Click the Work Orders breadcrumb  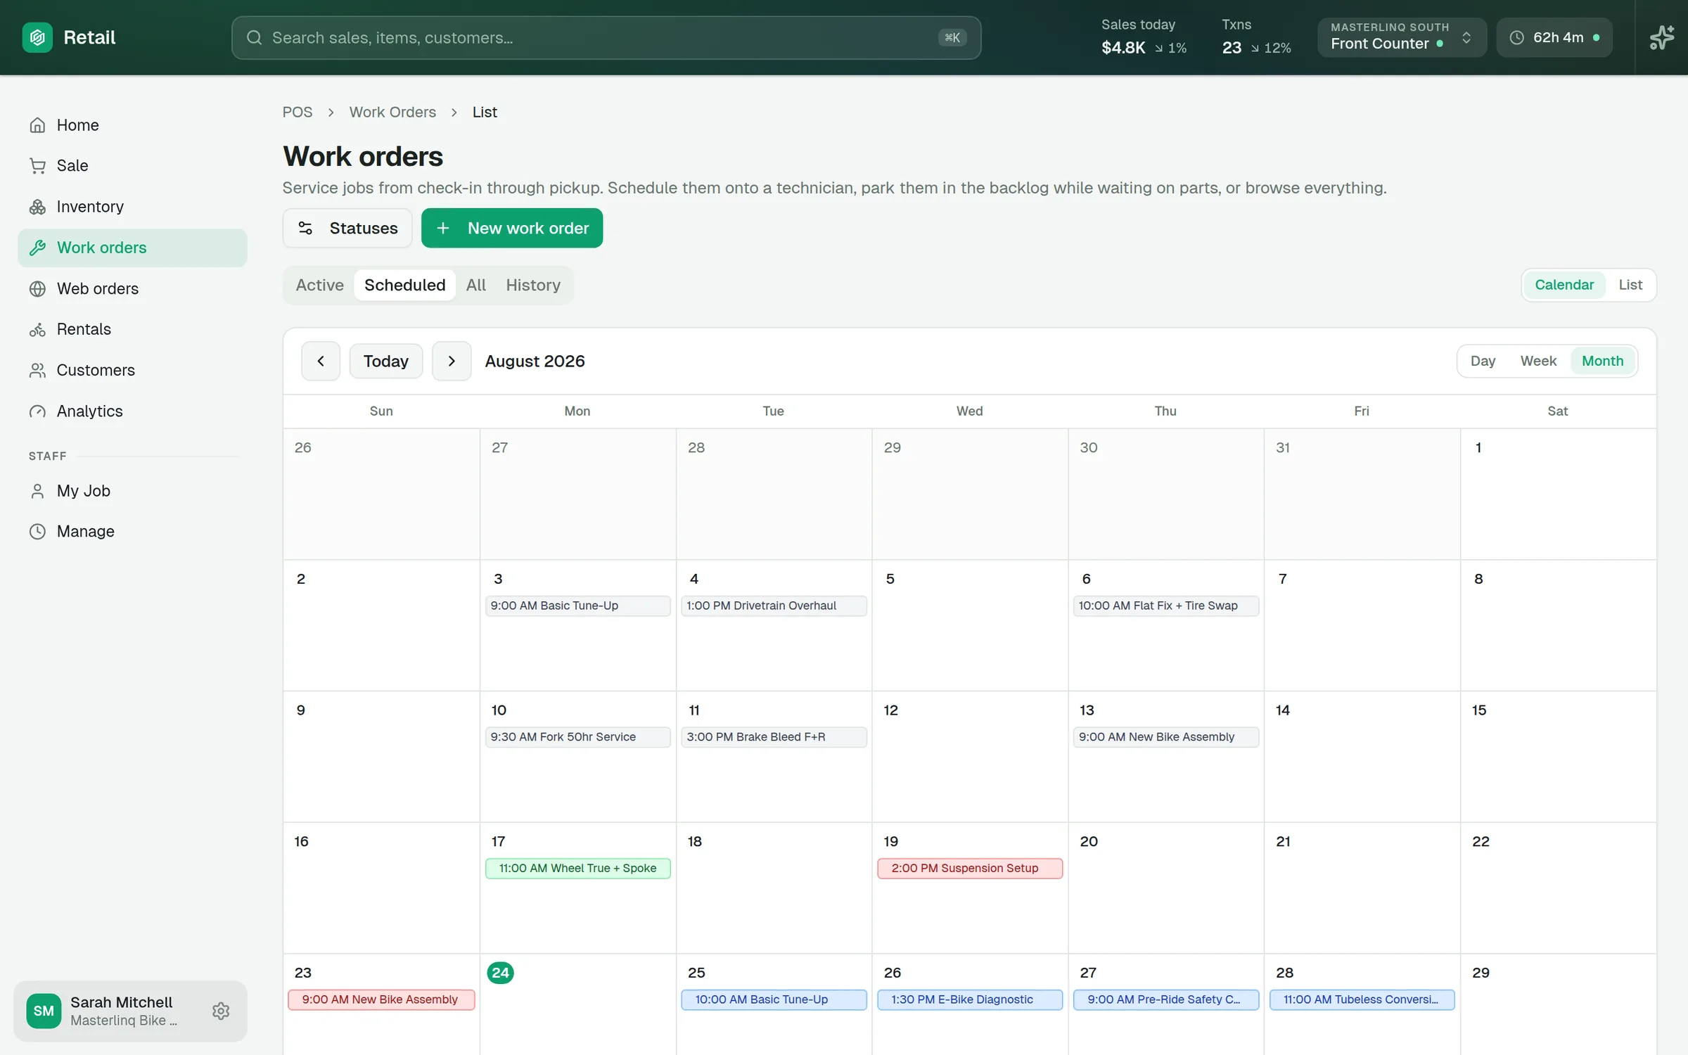[392, 113]
